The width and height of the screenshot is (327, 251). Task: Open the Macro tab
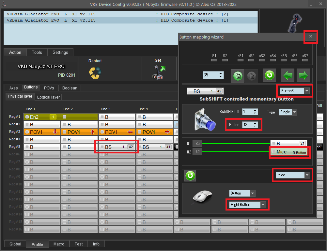tap(59, 244)
